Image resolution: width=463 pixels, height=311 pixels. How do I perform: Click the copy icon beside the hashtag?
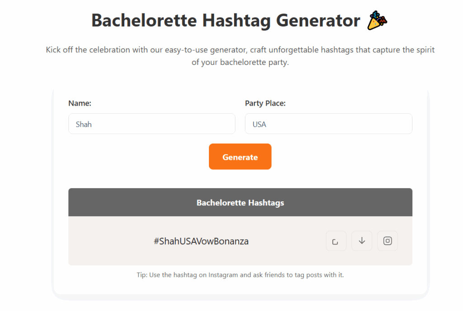pos(336,241)
